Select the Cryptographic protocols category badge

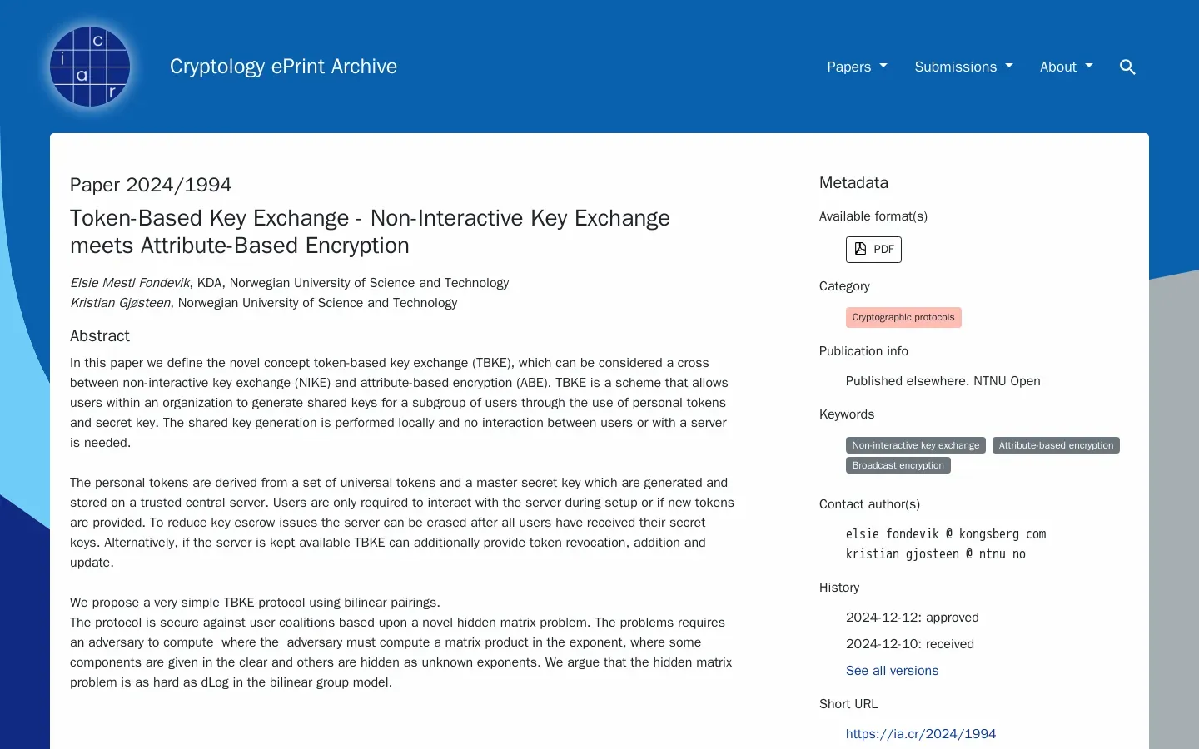click(903, 317)
